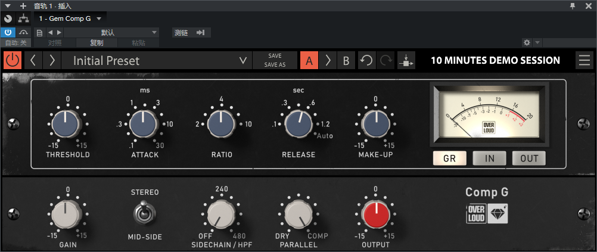The width and height of the screenshot is (597, 252).
Task: Click the MAKE-UP knob
Action: pos(375,124)
